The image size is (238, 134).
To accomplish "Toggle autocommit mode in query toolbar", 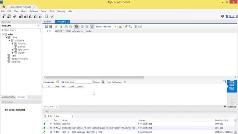I will 91,26.
